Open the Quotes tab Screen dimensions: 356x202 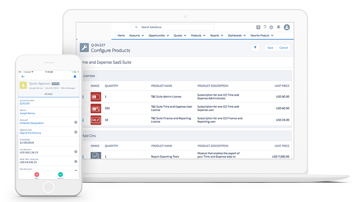click(178, 36)
